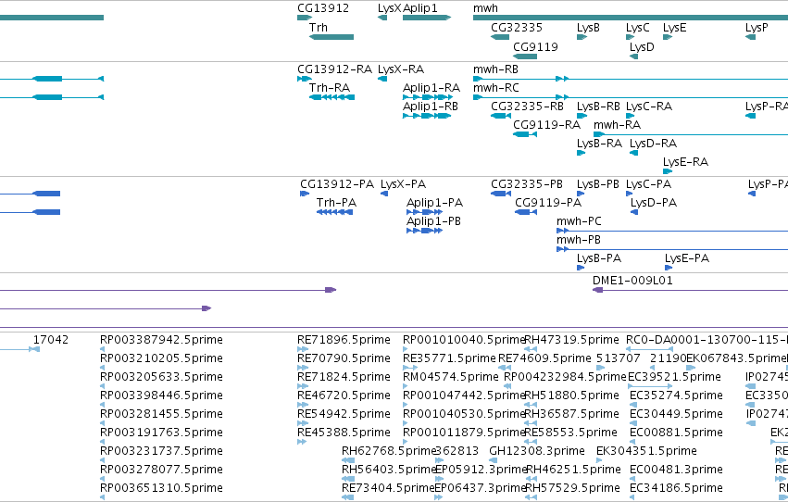Click EST RH57529.5prime
This screenshot has width=788, height=502.
[x=573, y=488]
